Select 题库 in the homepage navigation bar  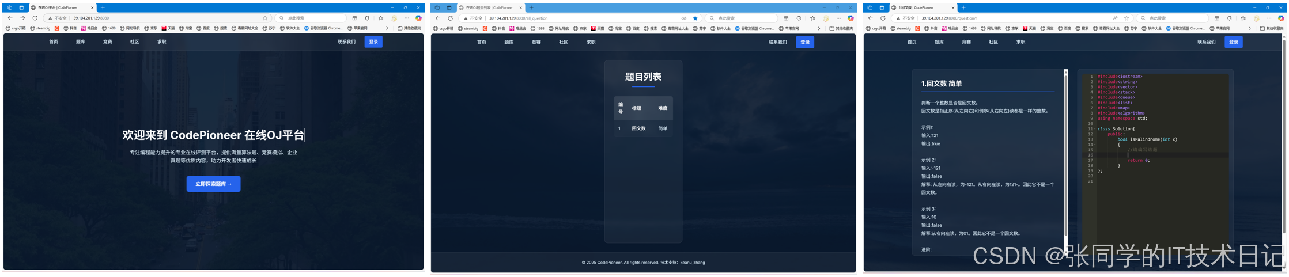tap(81, 41)
